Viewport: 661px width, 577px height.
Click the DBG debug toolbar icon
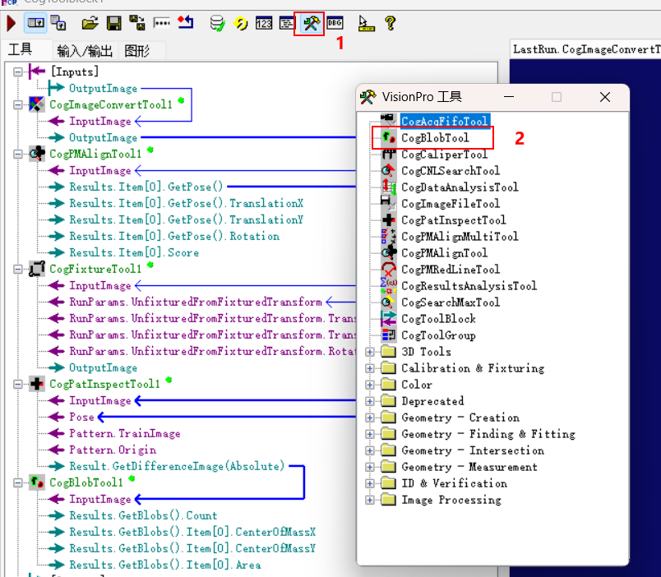click(x=335, y=23)
